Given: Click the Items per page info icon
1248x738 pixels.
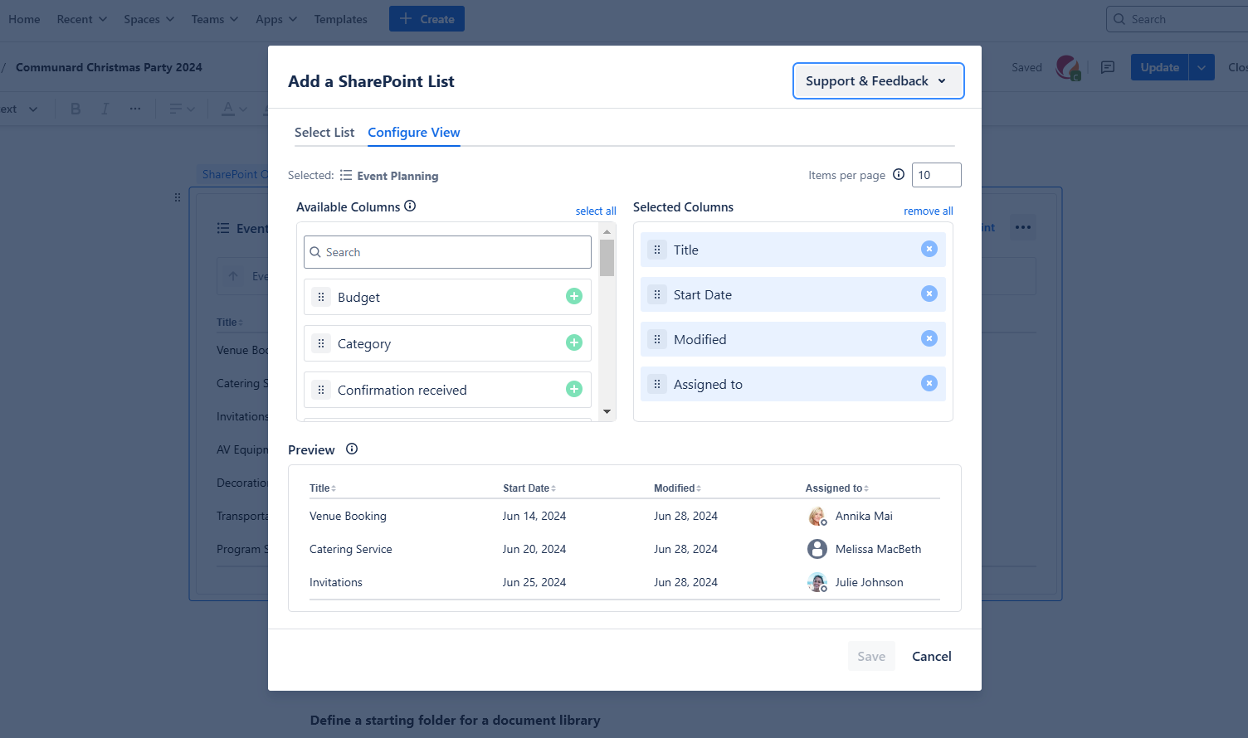Looking at the screenshot, I should 898,174.
